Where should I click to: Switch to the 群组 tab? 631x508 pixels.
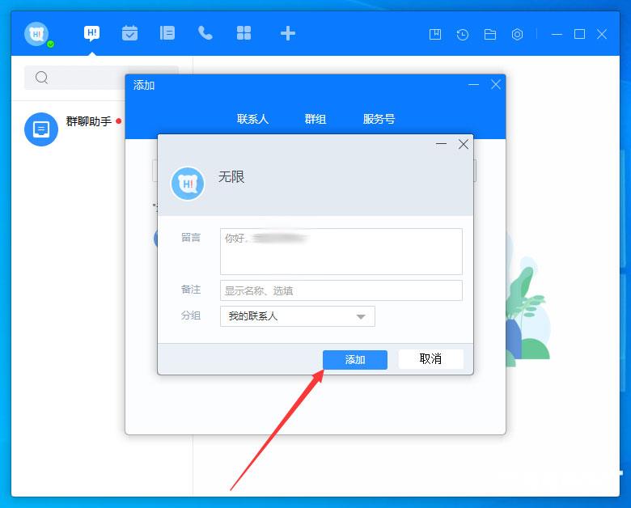pyautogui.click(x=315, y=119)
